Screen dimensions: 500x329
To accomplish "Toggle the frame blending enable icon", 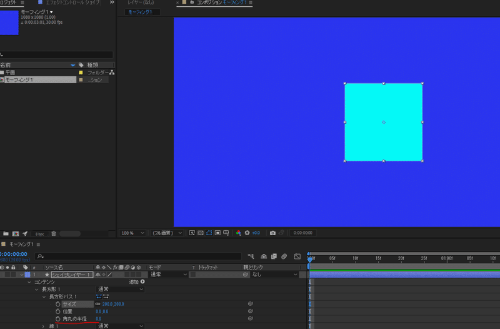I will pyautogui.click(x=274, y=256).
